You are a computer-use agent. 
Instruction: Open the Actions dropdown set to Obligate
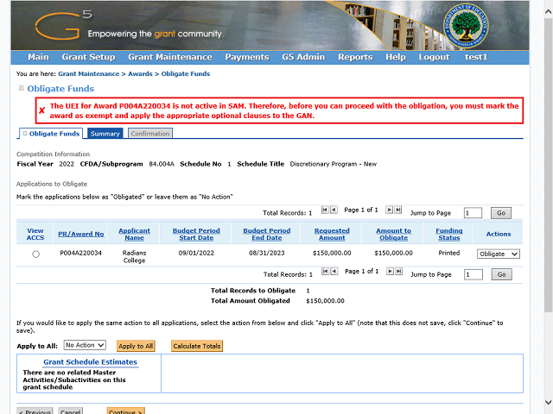[499, 254]
